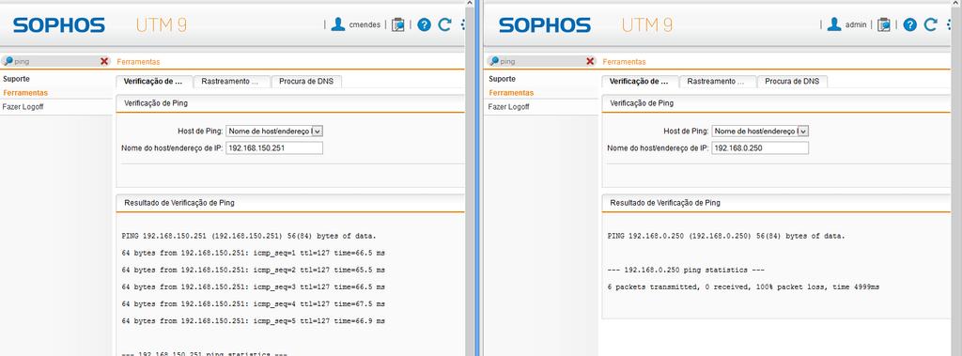Switch to Procura de DNS tab, right window
This screenshot has height=356, width=962.
point(792,81)
